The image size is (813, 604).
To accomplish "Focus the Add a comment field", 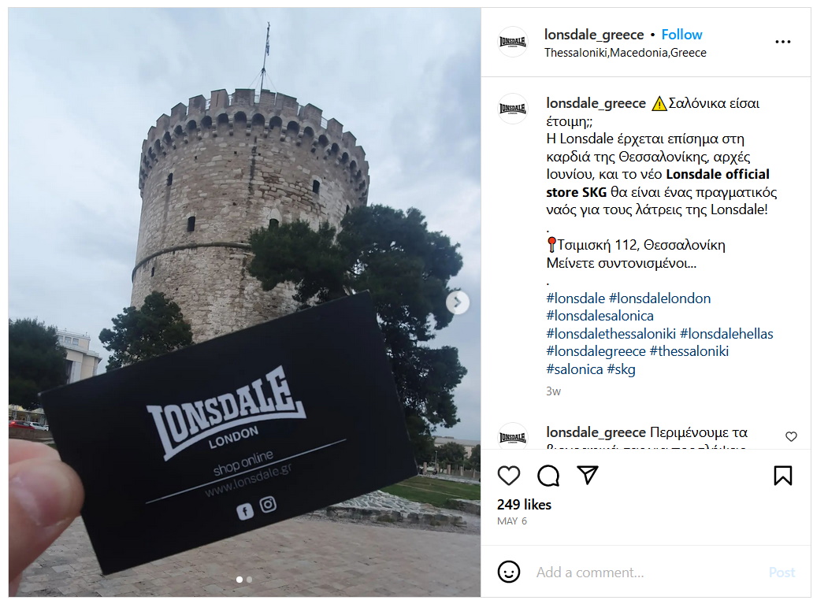I will tap(648, 573).
